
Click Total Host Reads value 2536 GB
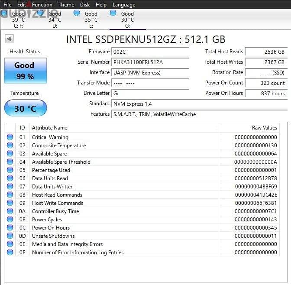click(x=266, y=52)
